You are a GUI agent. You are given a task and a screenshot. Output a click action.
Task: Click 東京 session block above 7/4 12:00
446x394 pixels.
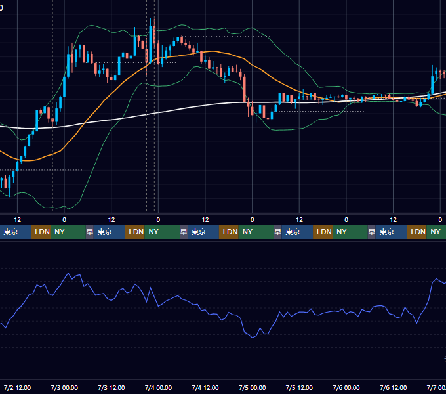tap(203, 232)
